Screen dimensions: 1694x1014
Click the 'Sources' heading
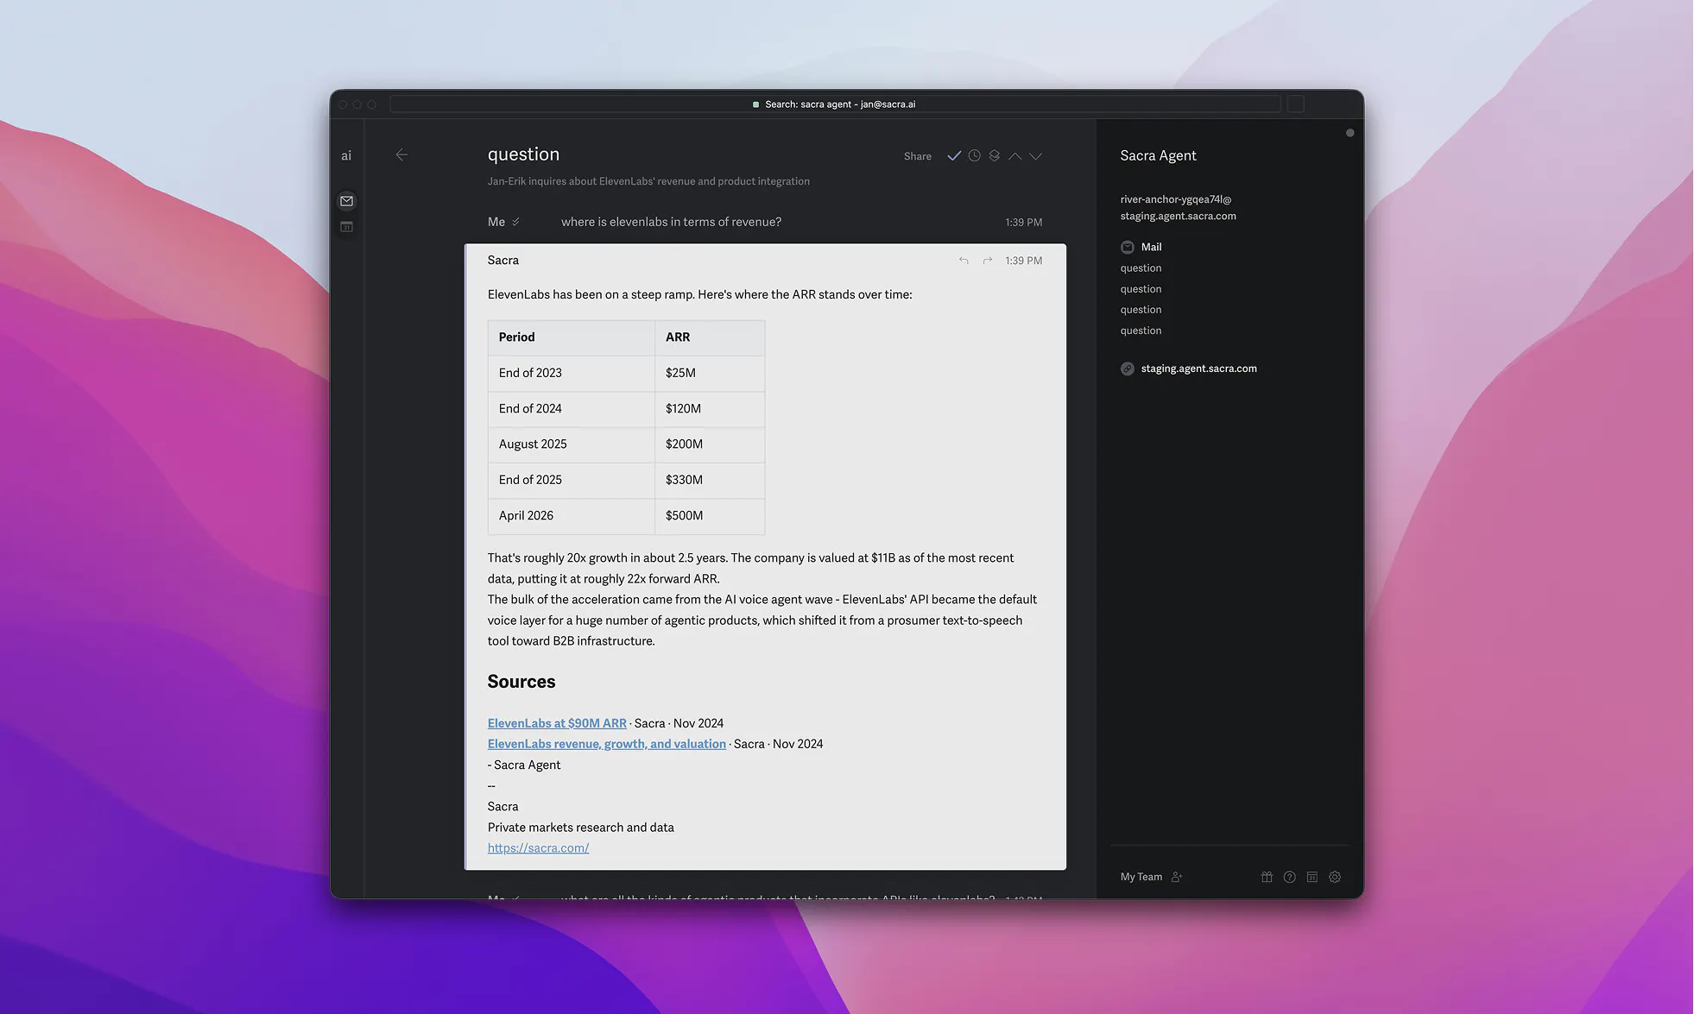[x=521, y=682]
